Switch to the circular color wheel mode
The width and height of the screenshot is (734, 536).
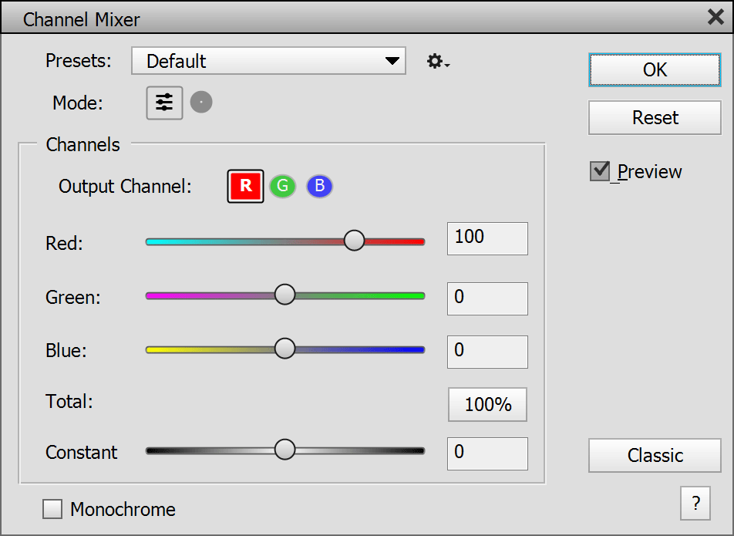pos(201,103)
